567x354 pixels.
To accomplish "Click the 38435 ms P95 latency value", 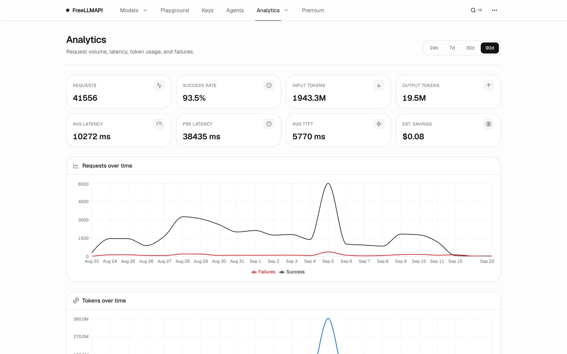I will [201, 137].
